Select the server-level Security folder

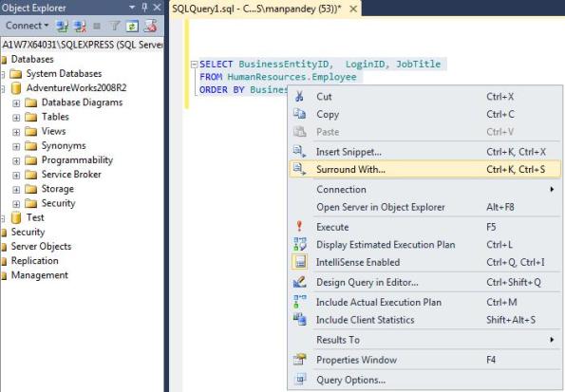click(28, 232)
